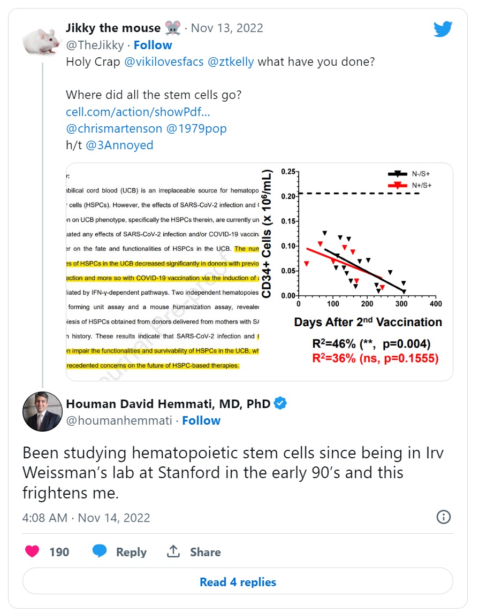Follow @TheJikky account
This screenshot has height=614, width=479.
(x=153, y=45)
